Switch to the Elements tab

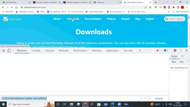(x=22, y=51)
